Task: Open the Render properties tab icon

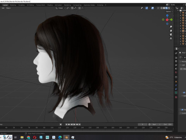Action: click(176, 58)
